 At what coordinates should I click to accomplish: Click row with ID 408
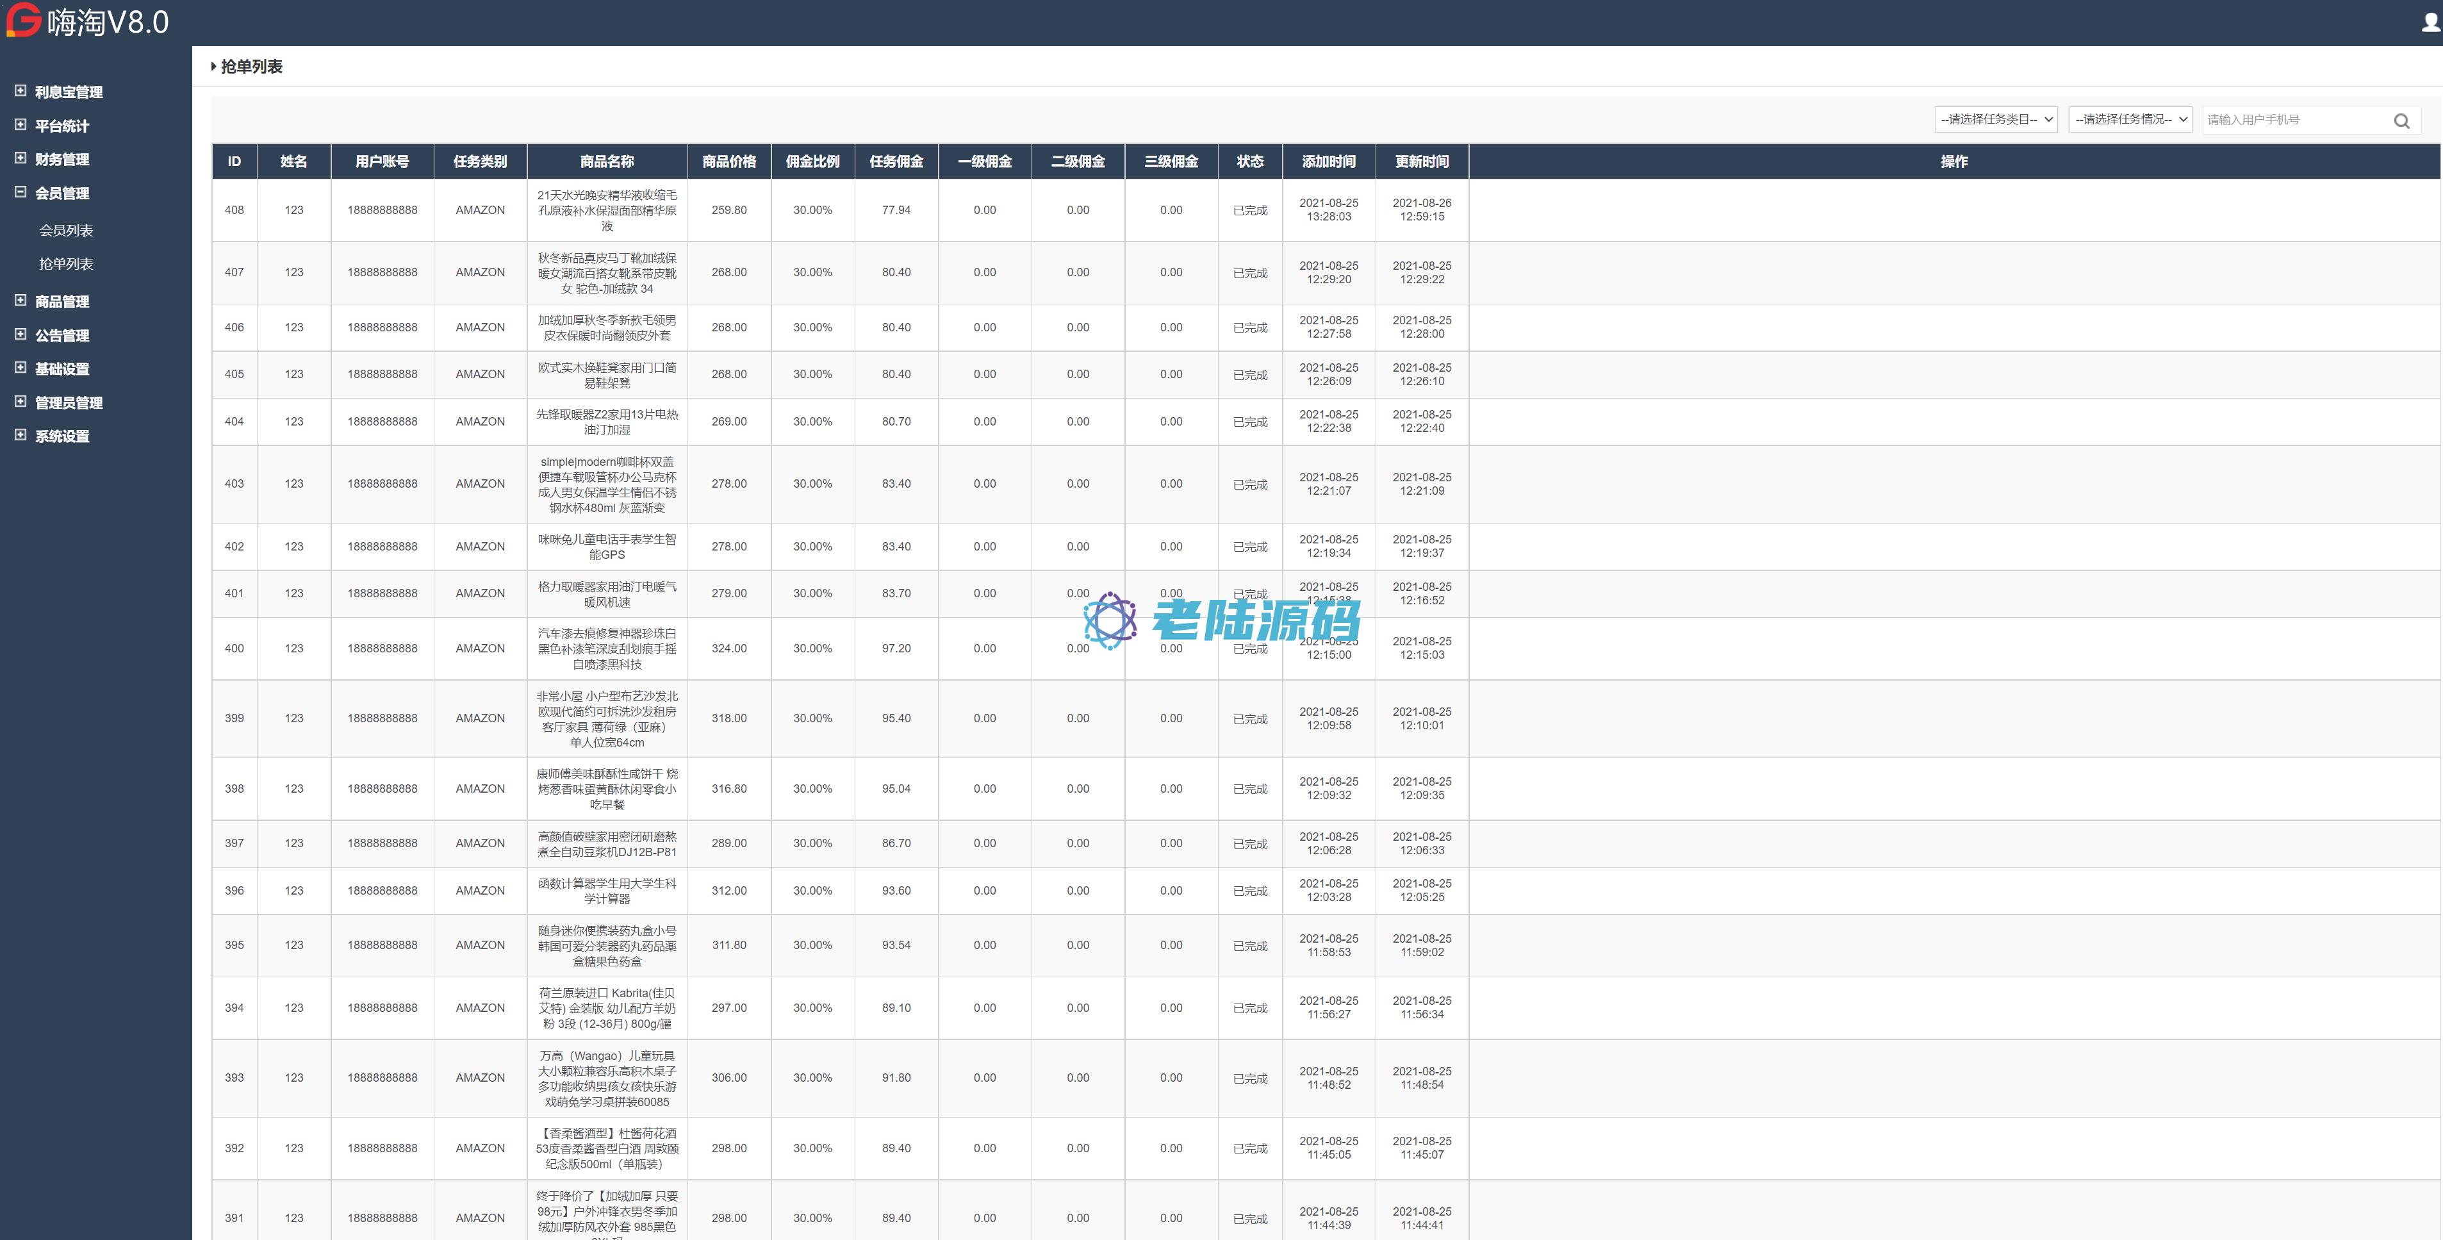click(x=234, y=210)
